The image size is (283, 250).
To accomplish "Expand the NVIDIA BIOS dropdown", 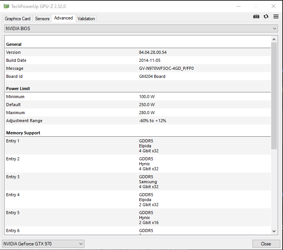I will [x=141, y=29].
